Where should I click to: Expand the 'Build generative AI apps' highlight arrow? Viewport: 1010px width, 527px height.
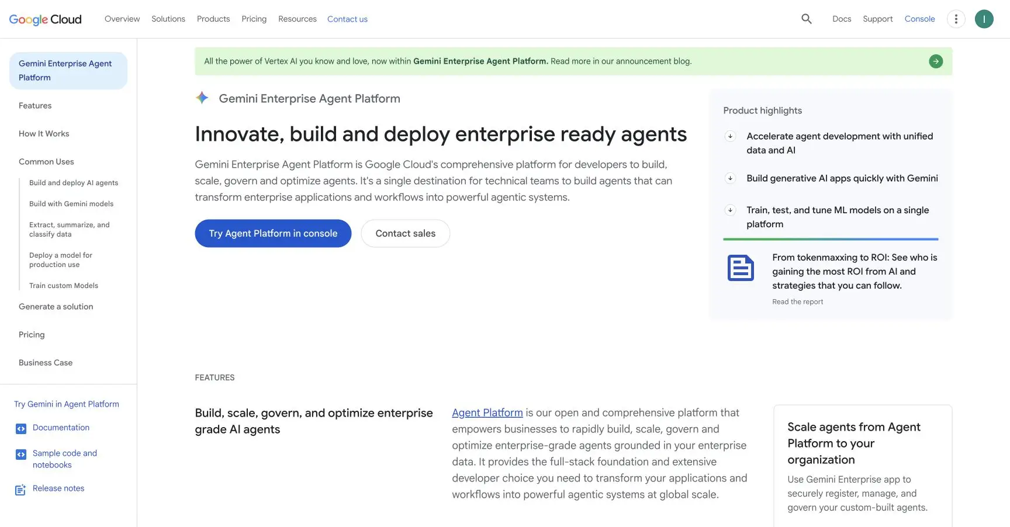730,178
